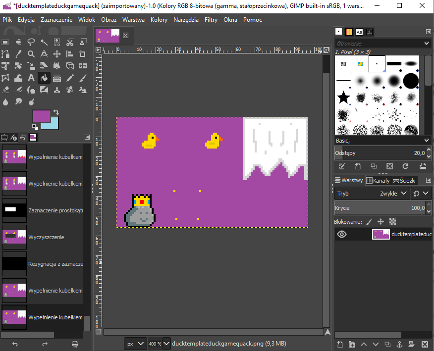Select the Scale tool
The image size is (434, 351).
click(x=31, y=66)
